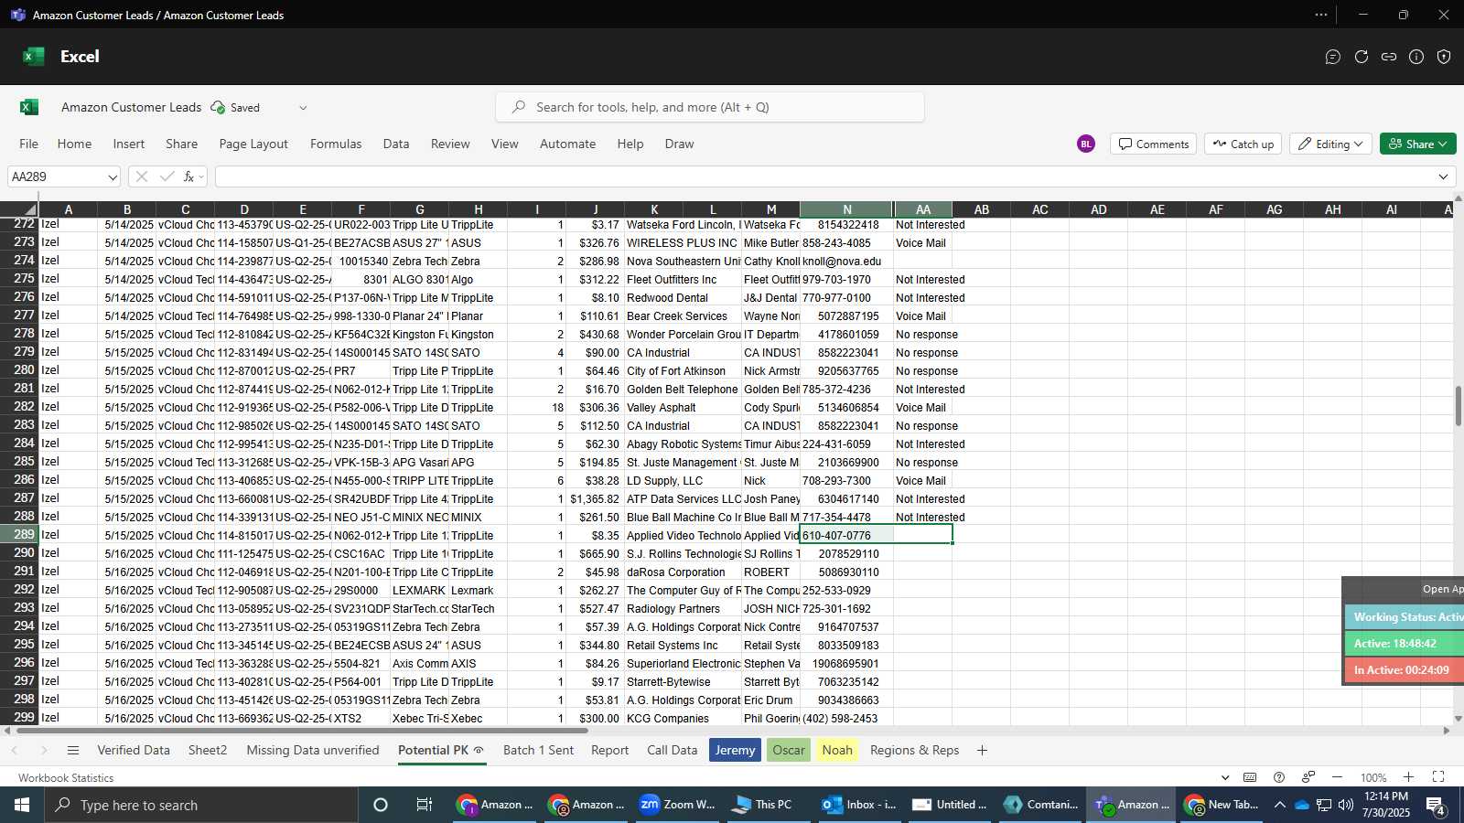Viewport: 1464px width, 823px height.
Task: Show hidden system tray icons
Action: click(1279, 805)
